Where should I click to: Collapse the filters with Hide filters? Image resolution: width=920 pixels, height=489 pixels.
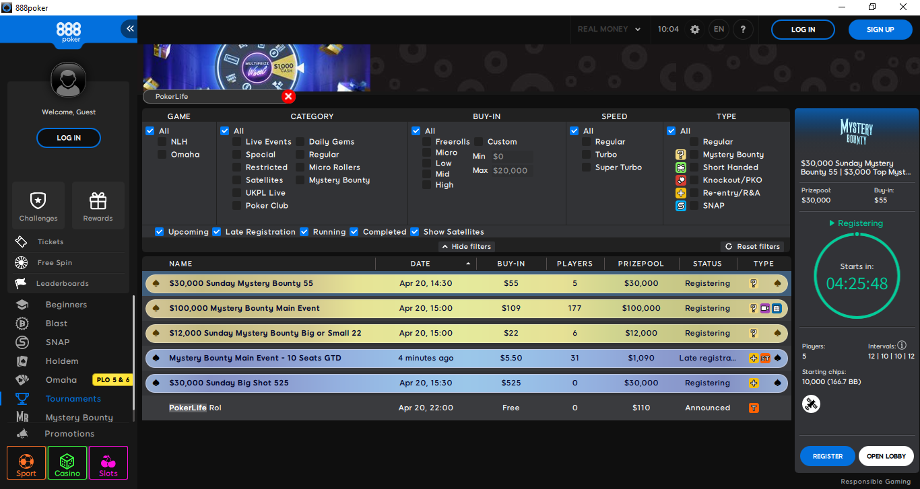coord(466,246)
